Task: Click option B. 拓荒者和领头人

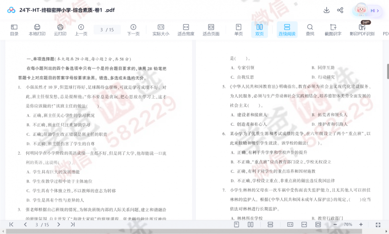Action: (330, 115)
